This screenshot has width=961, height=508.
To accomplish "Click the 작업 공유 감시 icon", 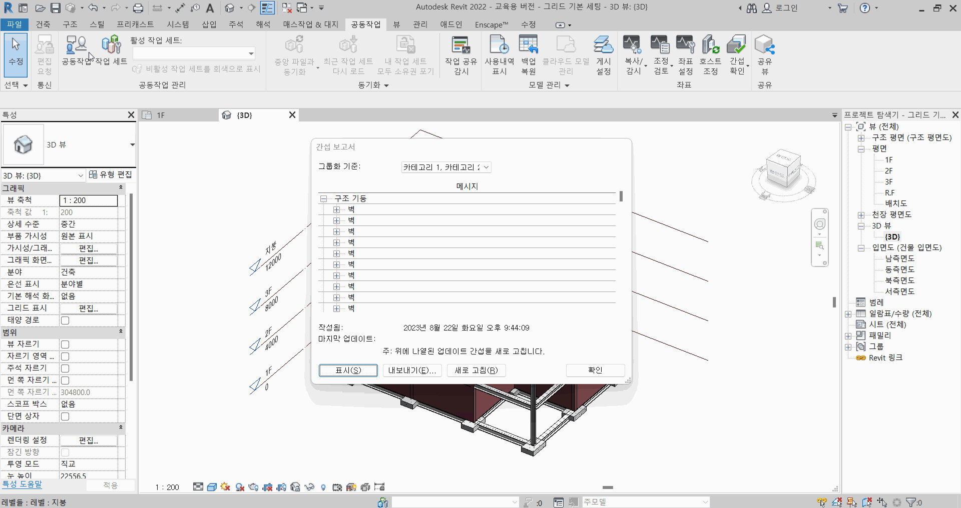I will pyautogui.click(x=461, y=55).
